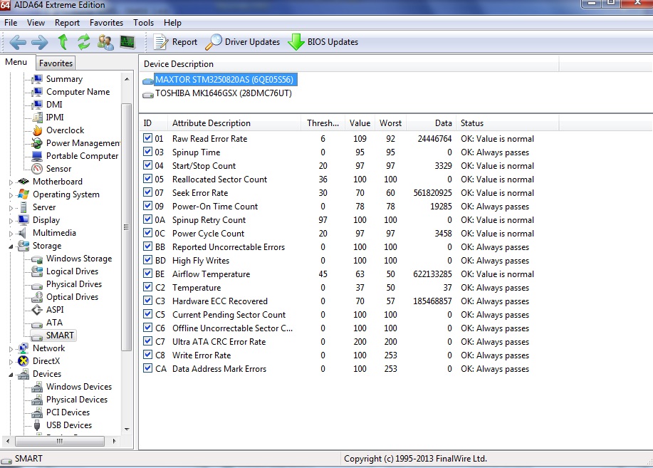
Task: Open BIOS Updates from the toolbar
Action: point(323,42)
